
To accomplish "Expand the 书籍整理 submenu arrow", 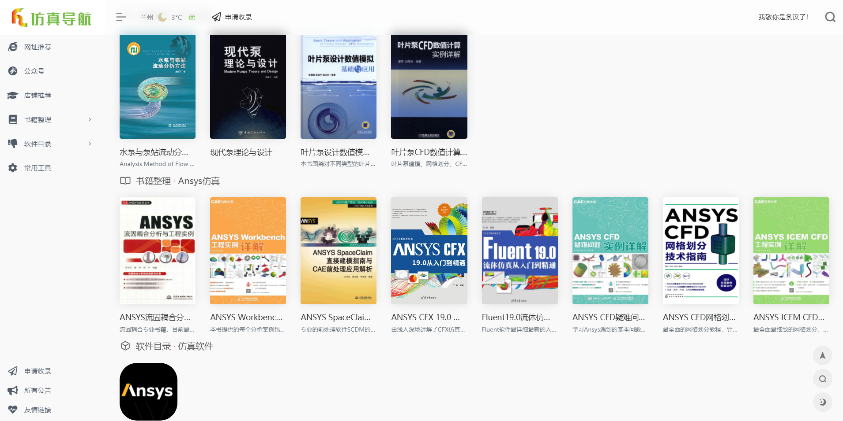I will pyautogui.click(x=90, y=119).
